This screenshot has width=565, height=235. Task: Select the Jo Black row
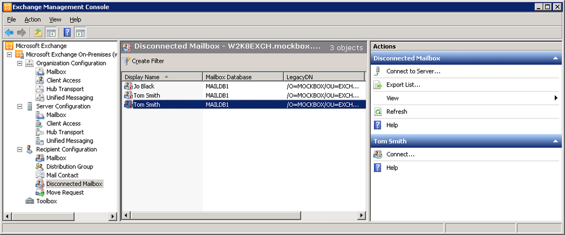point(244,86)
